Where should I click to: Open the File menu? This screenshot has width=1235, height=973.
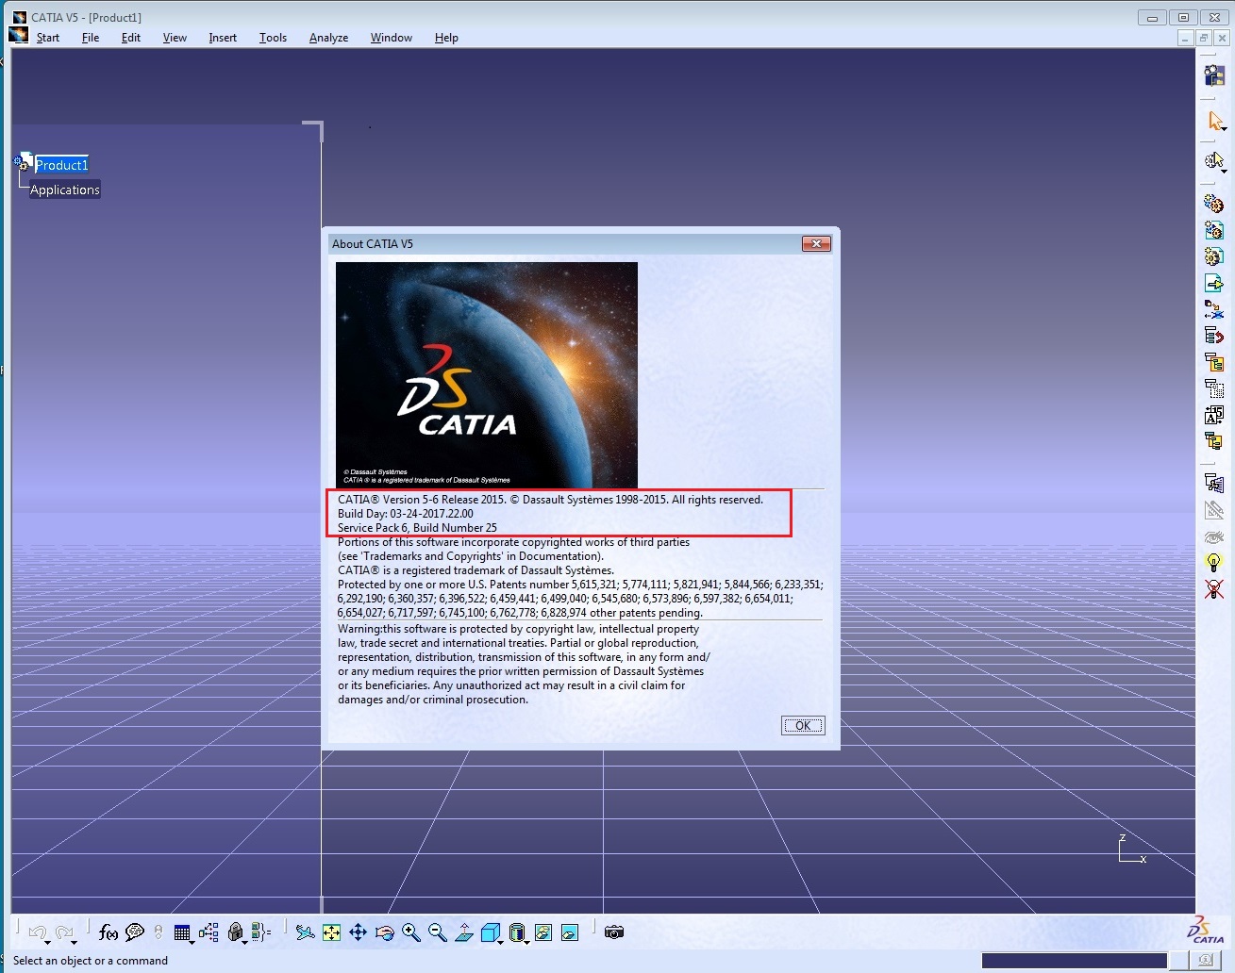tap(91, 38)
